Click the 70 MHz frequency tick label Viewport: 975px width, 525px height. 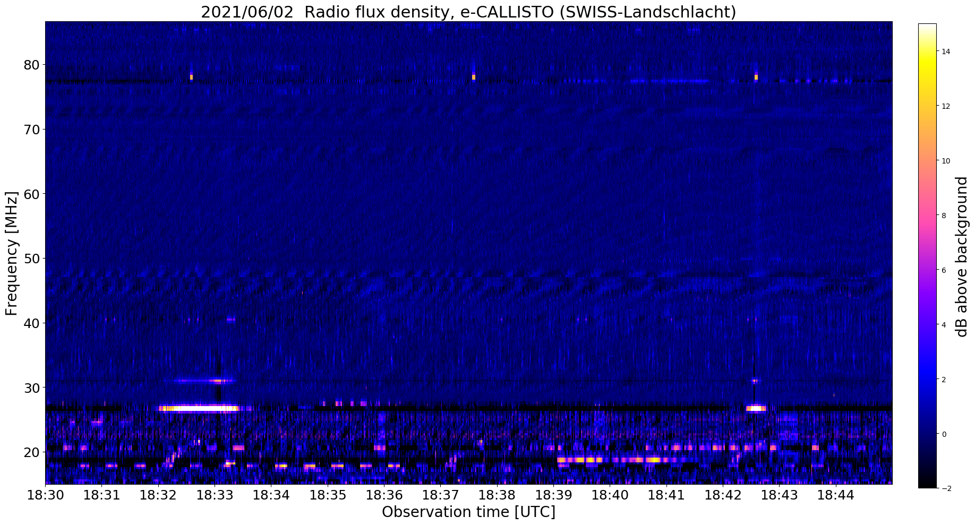tap(31, 130)
